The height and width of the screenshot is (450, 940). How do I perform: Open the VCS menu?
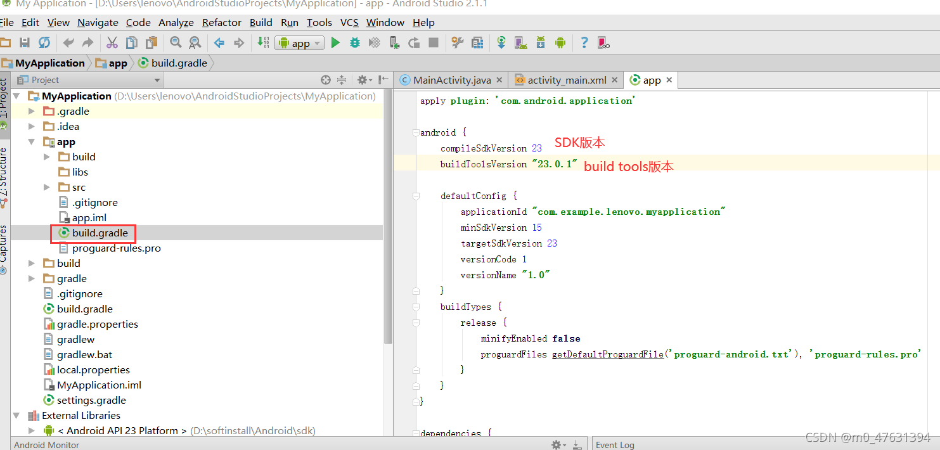click(349, 22)
